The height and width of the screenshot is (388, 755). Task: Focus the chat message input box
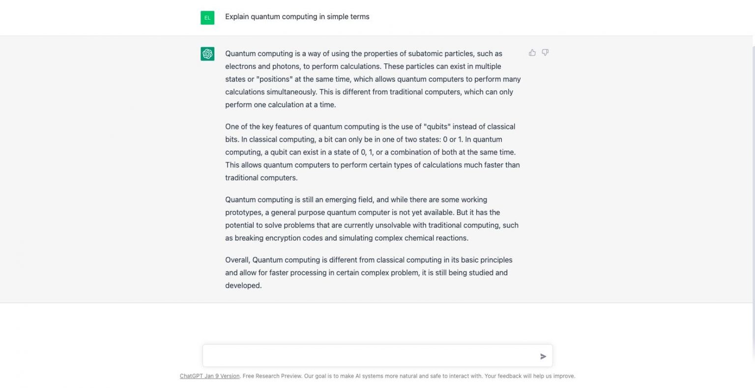(x=369, y=356)
